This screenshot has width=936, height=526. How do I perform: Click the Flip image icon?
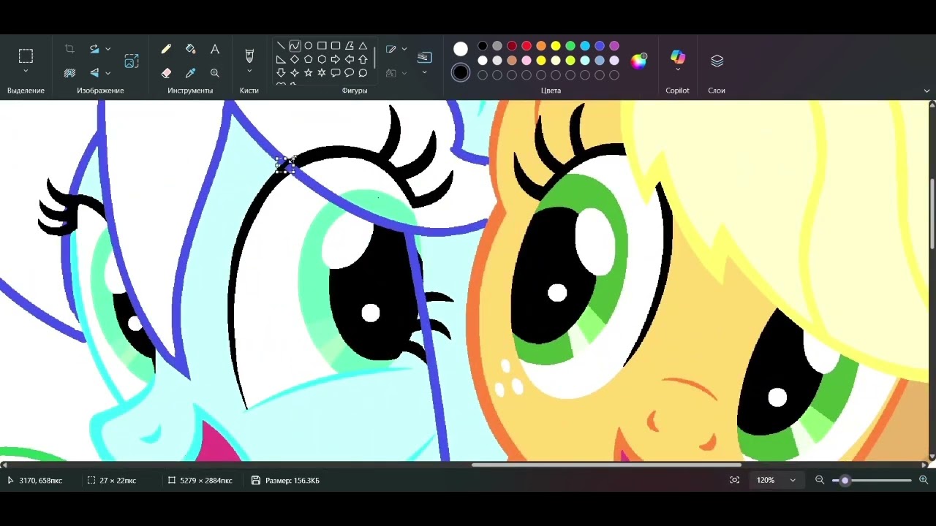pyautogui.click(x=94, y=72)
